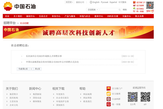The image size is (163, 109).
Task: Open footer link 集团新闻
Action: pyautogui.click(x=37, y=94)
